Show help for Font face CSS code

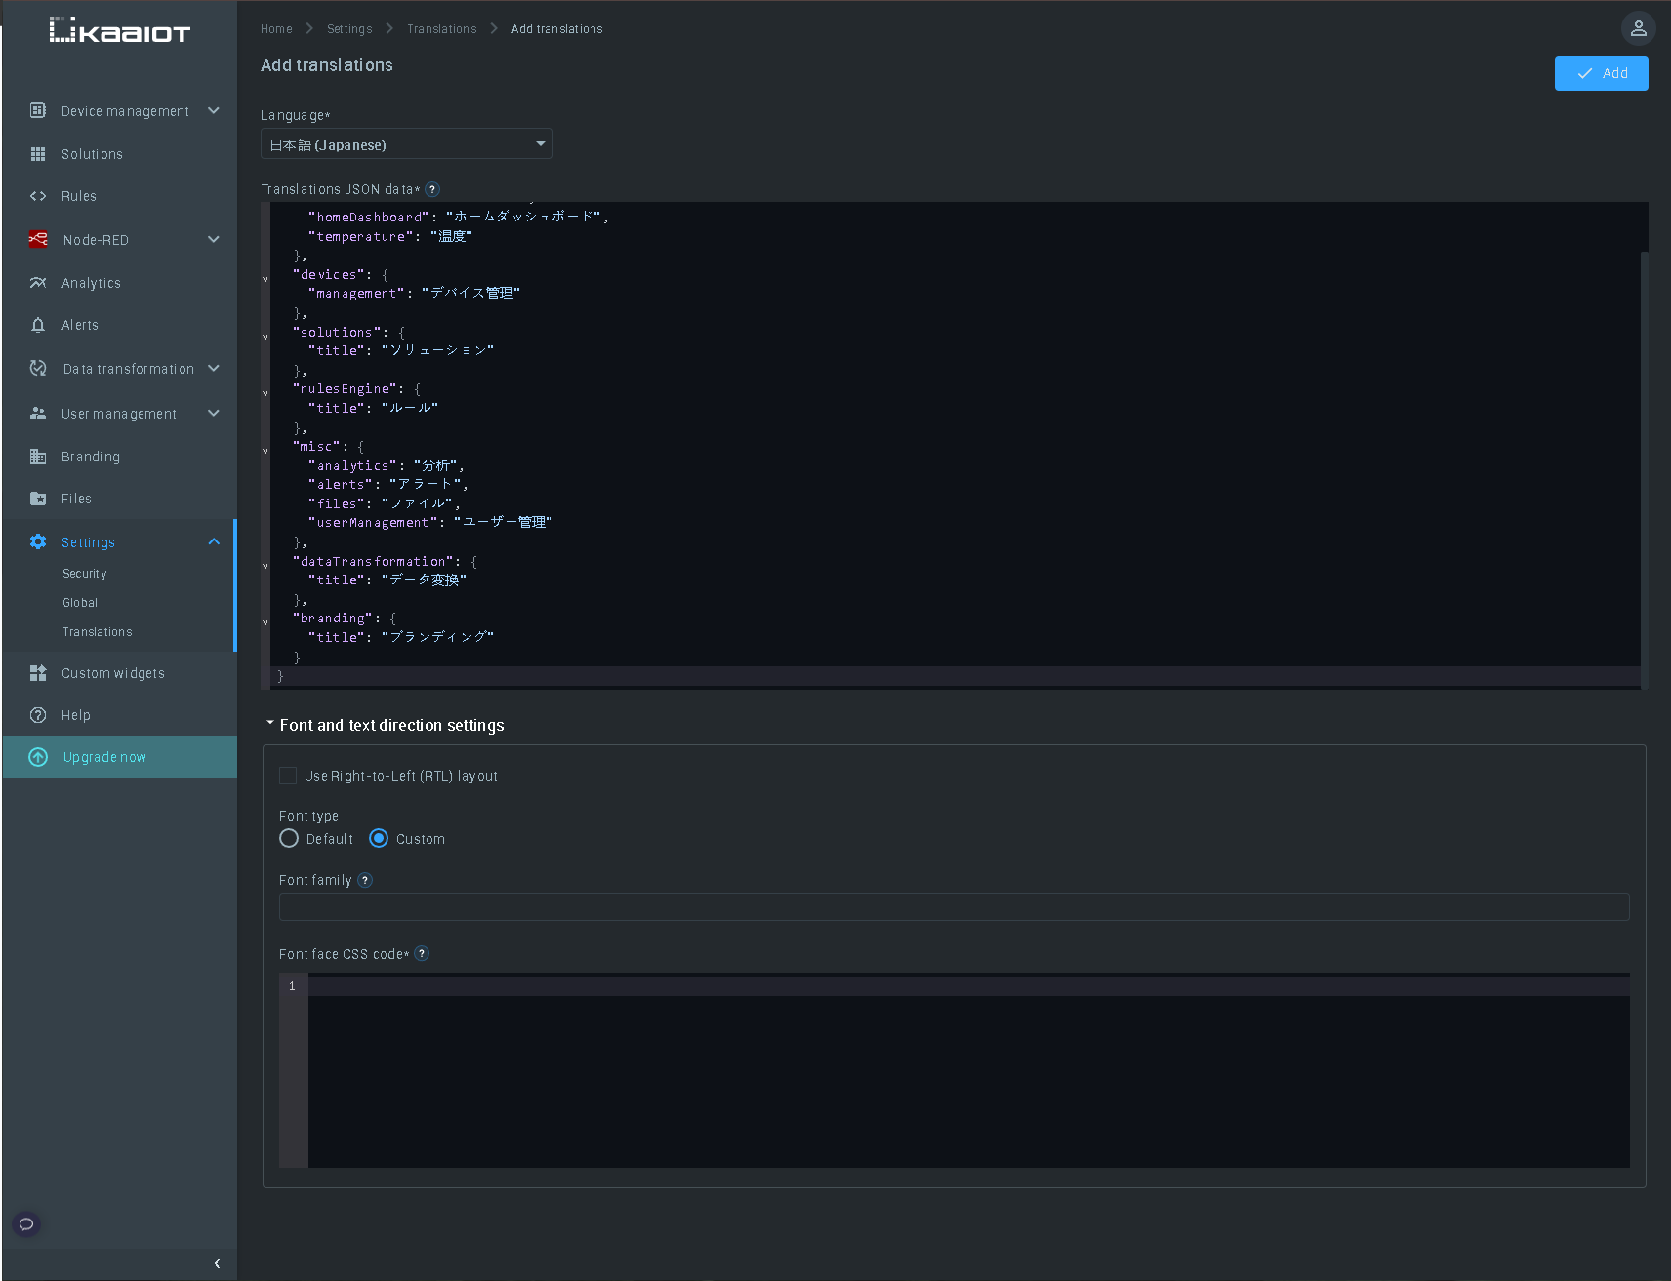click(x=422, y=954)
